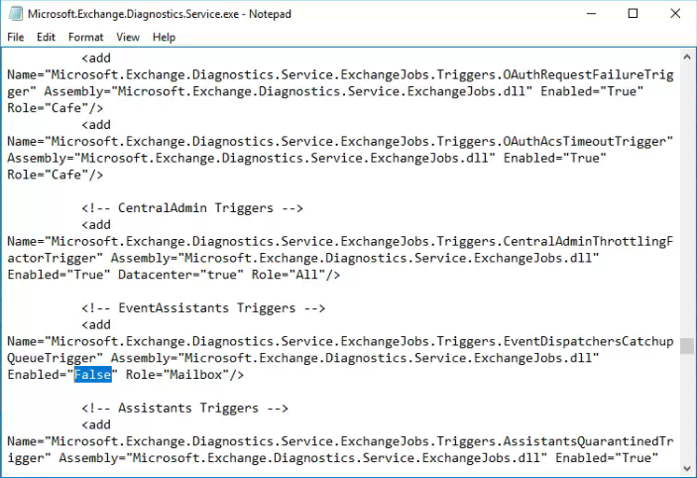Open the Format menu
697x478 pixels.
click(86, 38)
